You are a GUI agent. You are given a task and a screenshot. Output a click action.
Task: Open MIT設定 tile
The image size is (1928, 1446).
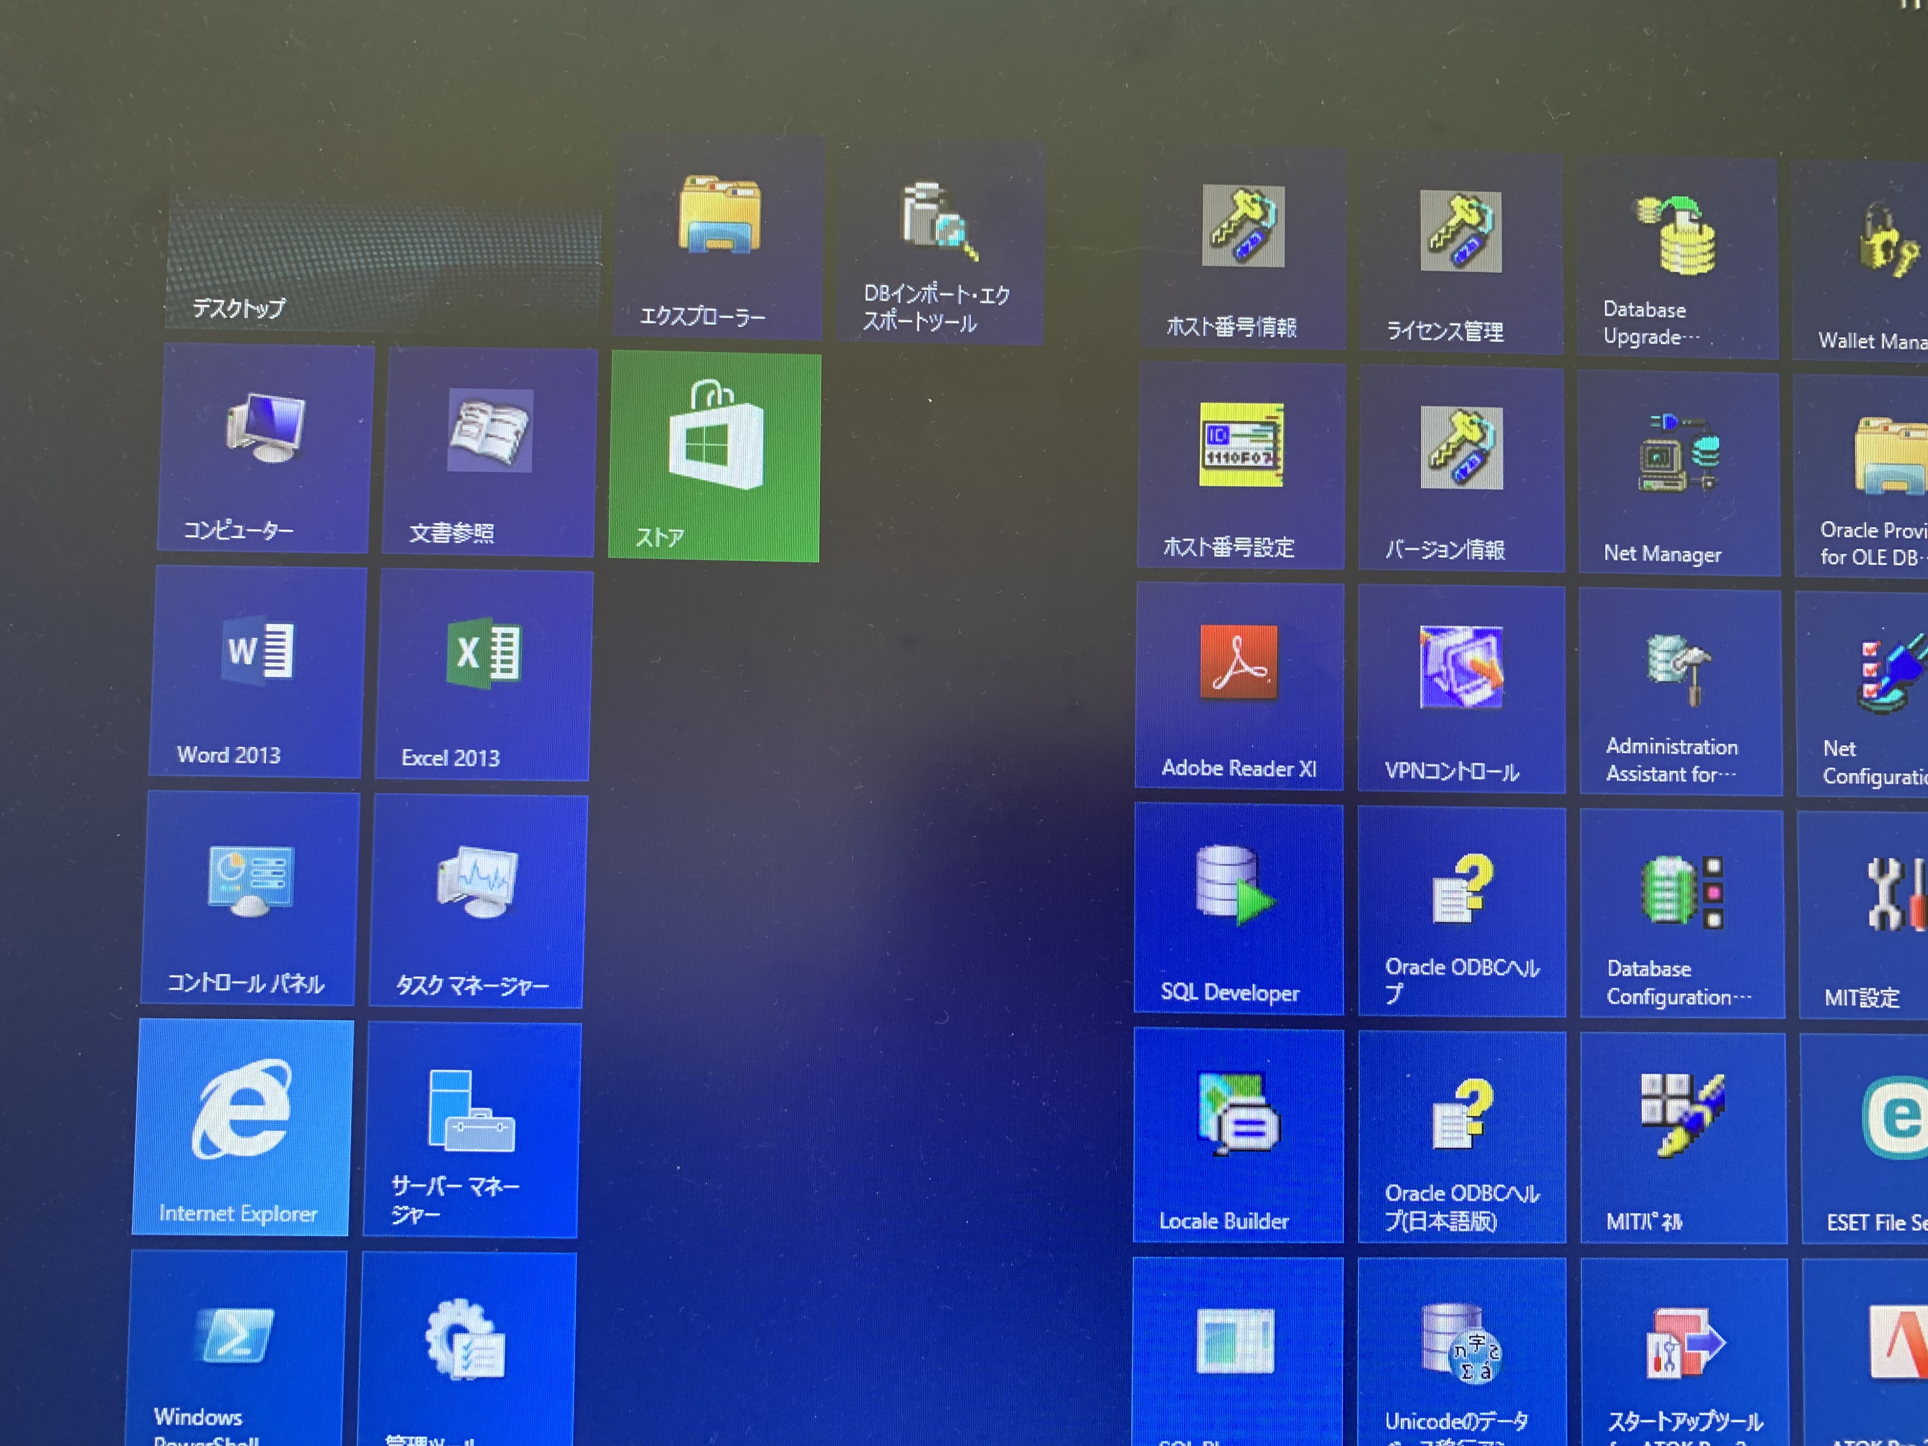pyautogui.click(x=1863, y=915)
